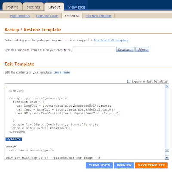Enable Expand Widget Templates checkbox
The height and width of the screenshot is (172, 172).
coord(129,81)
